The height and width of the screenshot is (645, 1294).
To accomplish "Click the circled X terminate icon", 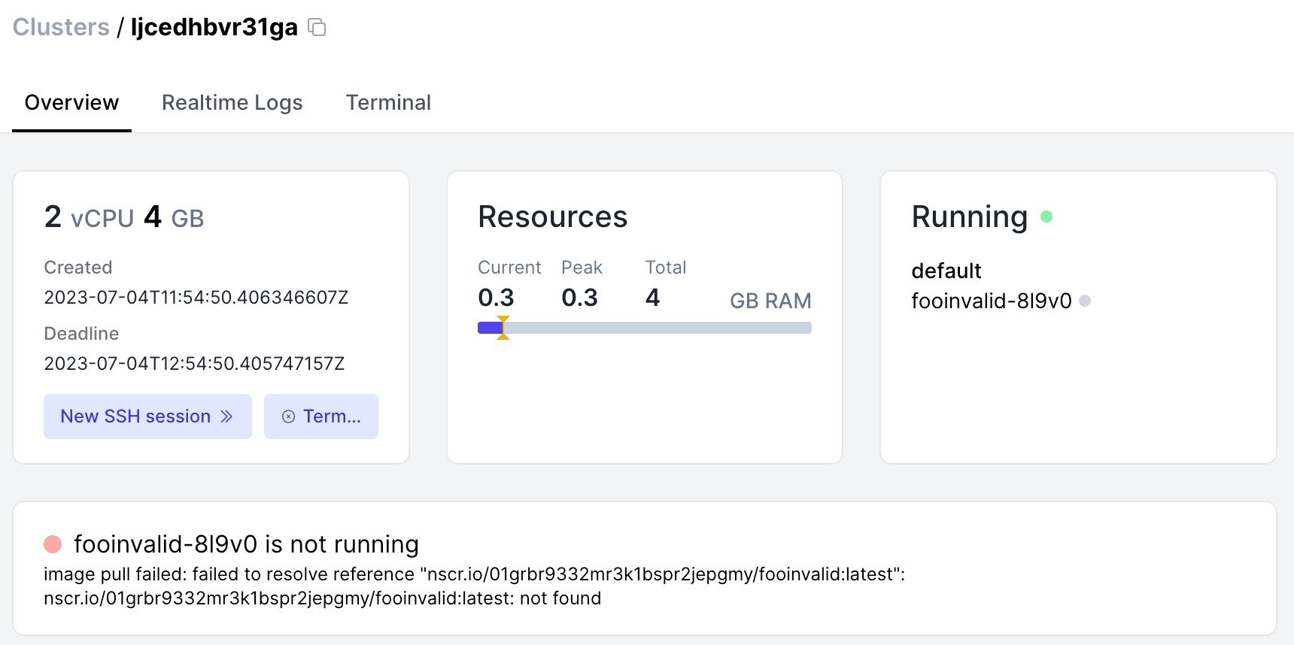I will (288, 416).
